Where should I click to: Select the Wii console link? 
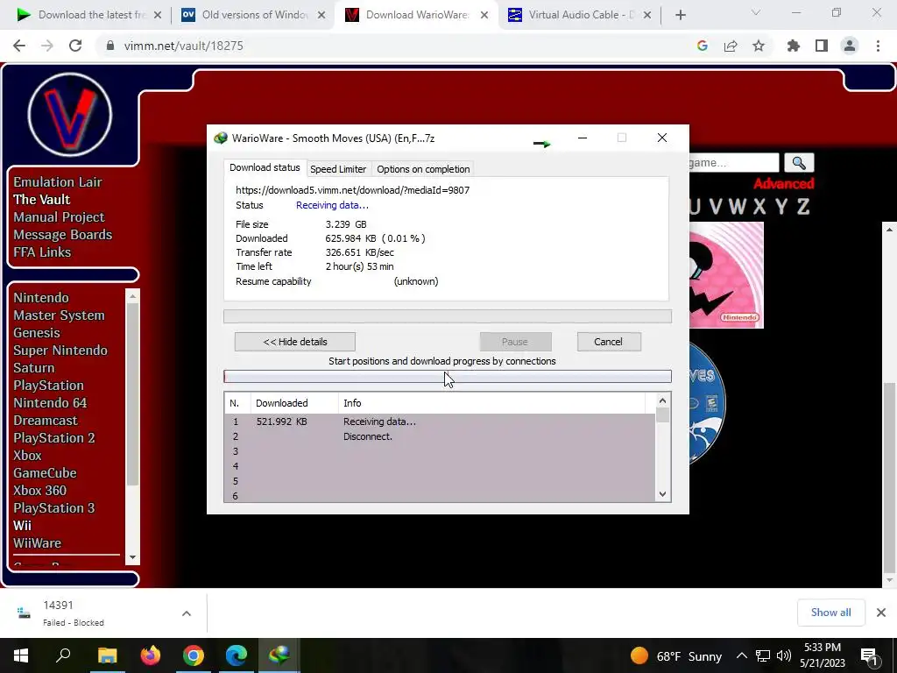(x=22, y=526)
